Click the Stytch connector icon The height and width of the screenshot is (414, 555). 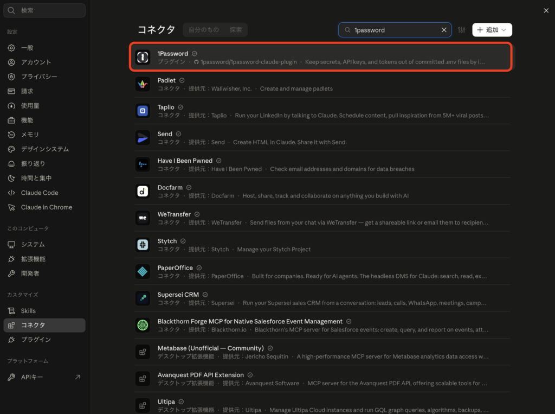coord(143,245)
